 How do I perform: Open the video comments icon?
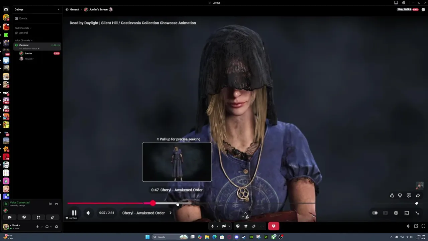pos(409,195)
